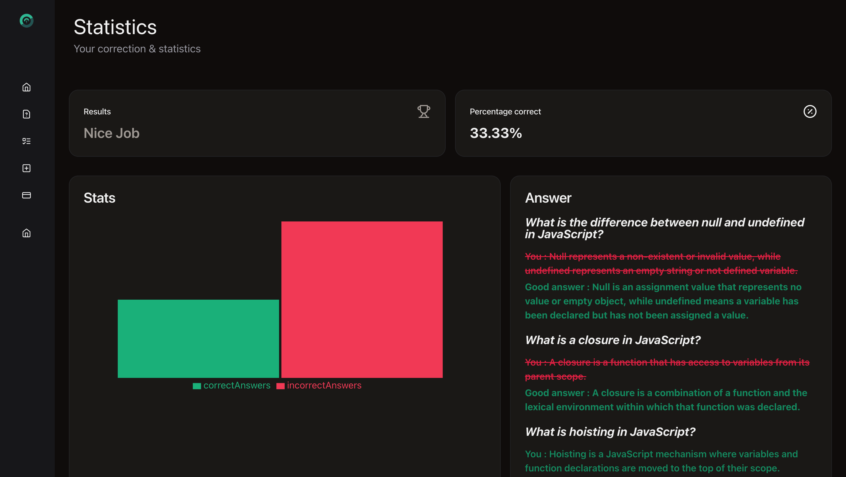
Task: Click the bottom home icon in sidebar
Action: tap(26, 233)
